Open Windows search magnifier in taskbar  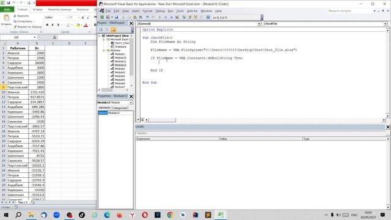point(18,215)
